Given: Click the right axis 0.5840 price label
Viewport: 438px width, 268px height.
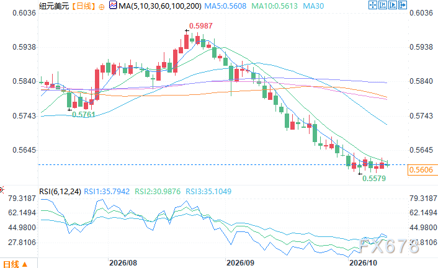Looking at the screenshot, I should (421, 81).
